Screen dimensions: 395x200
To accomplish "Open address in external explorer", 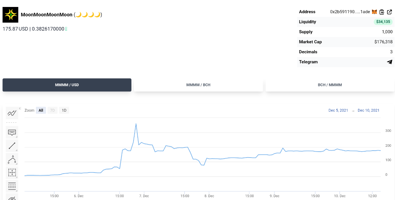I will pyautogui.click(x=389, y=12).
